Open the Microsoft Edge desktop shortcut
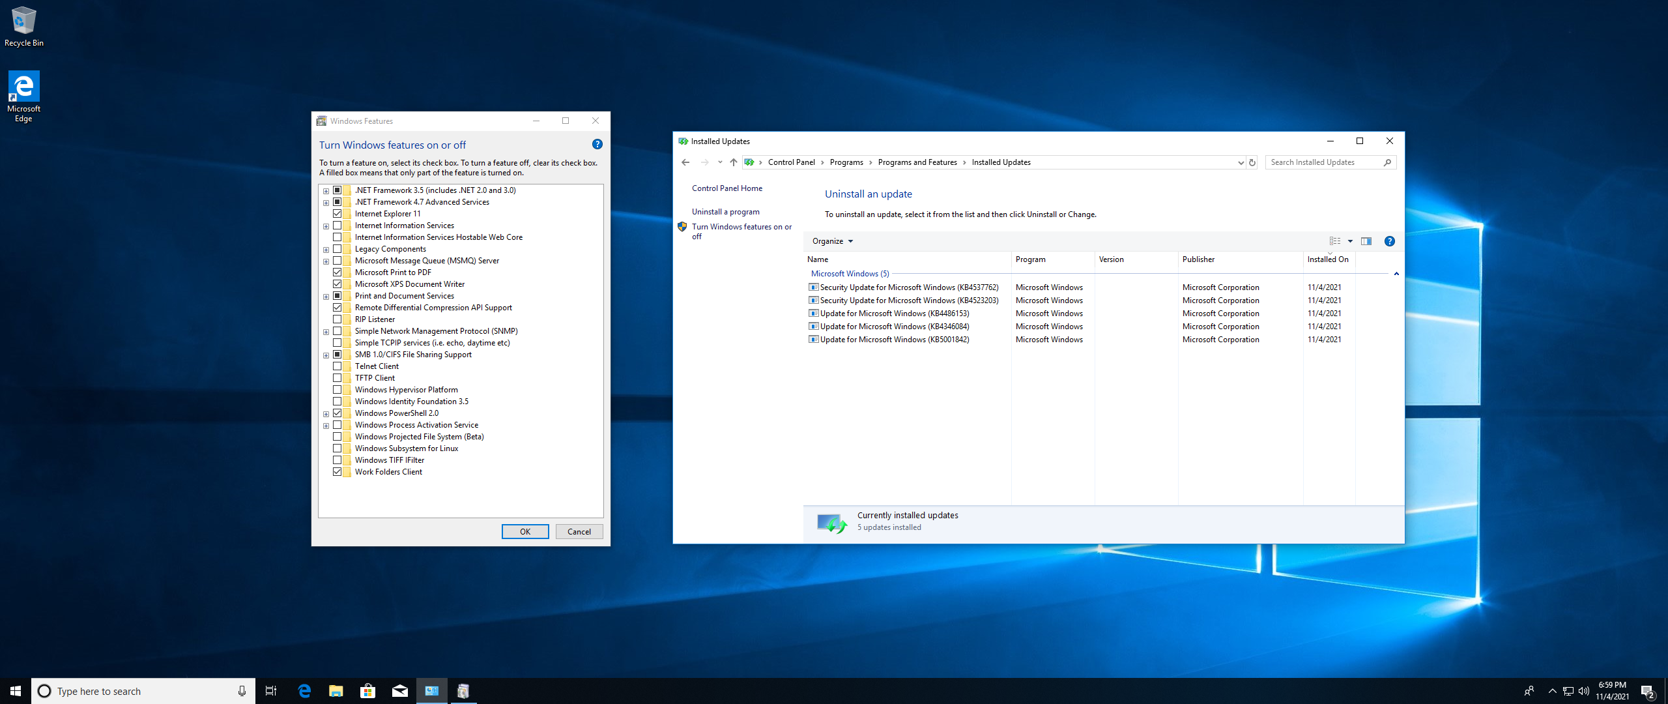Screen dimensions: 1668x704 point(23,96)
